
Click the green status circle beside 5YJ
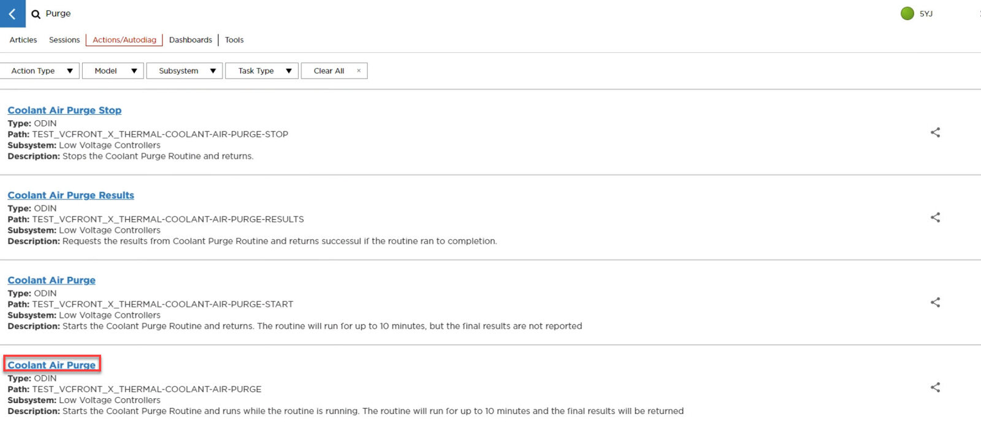[x=907, y=13]
